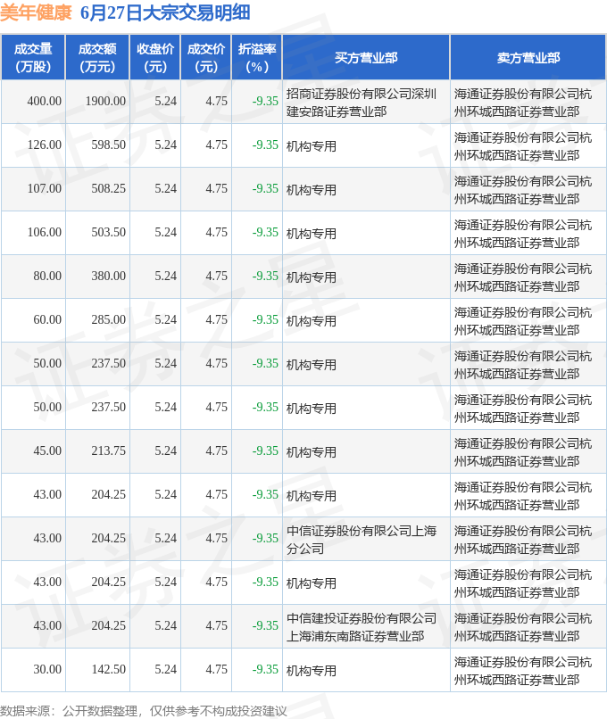Viewport: 607px width, 719px height.
Task: Click 机构专用 in the 45.00 row
Action: (x=311, y=452)
